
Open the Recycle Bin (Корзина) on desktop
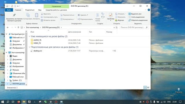179,90
